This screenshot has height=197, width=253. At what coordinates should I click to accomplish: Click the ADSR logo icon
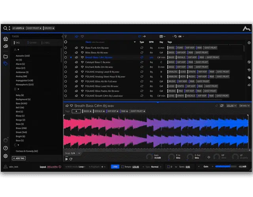247,28
